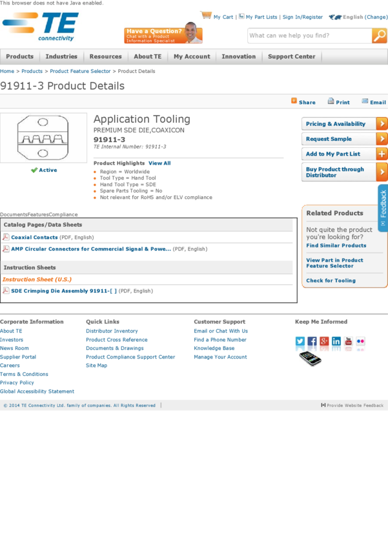Open the Find Similar Products link
This screenshot has width=388, height=549.
tap(336, 245)
